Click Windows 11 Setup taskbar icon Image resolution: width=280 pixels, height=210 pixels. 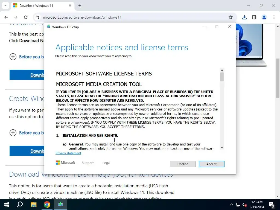60,205
